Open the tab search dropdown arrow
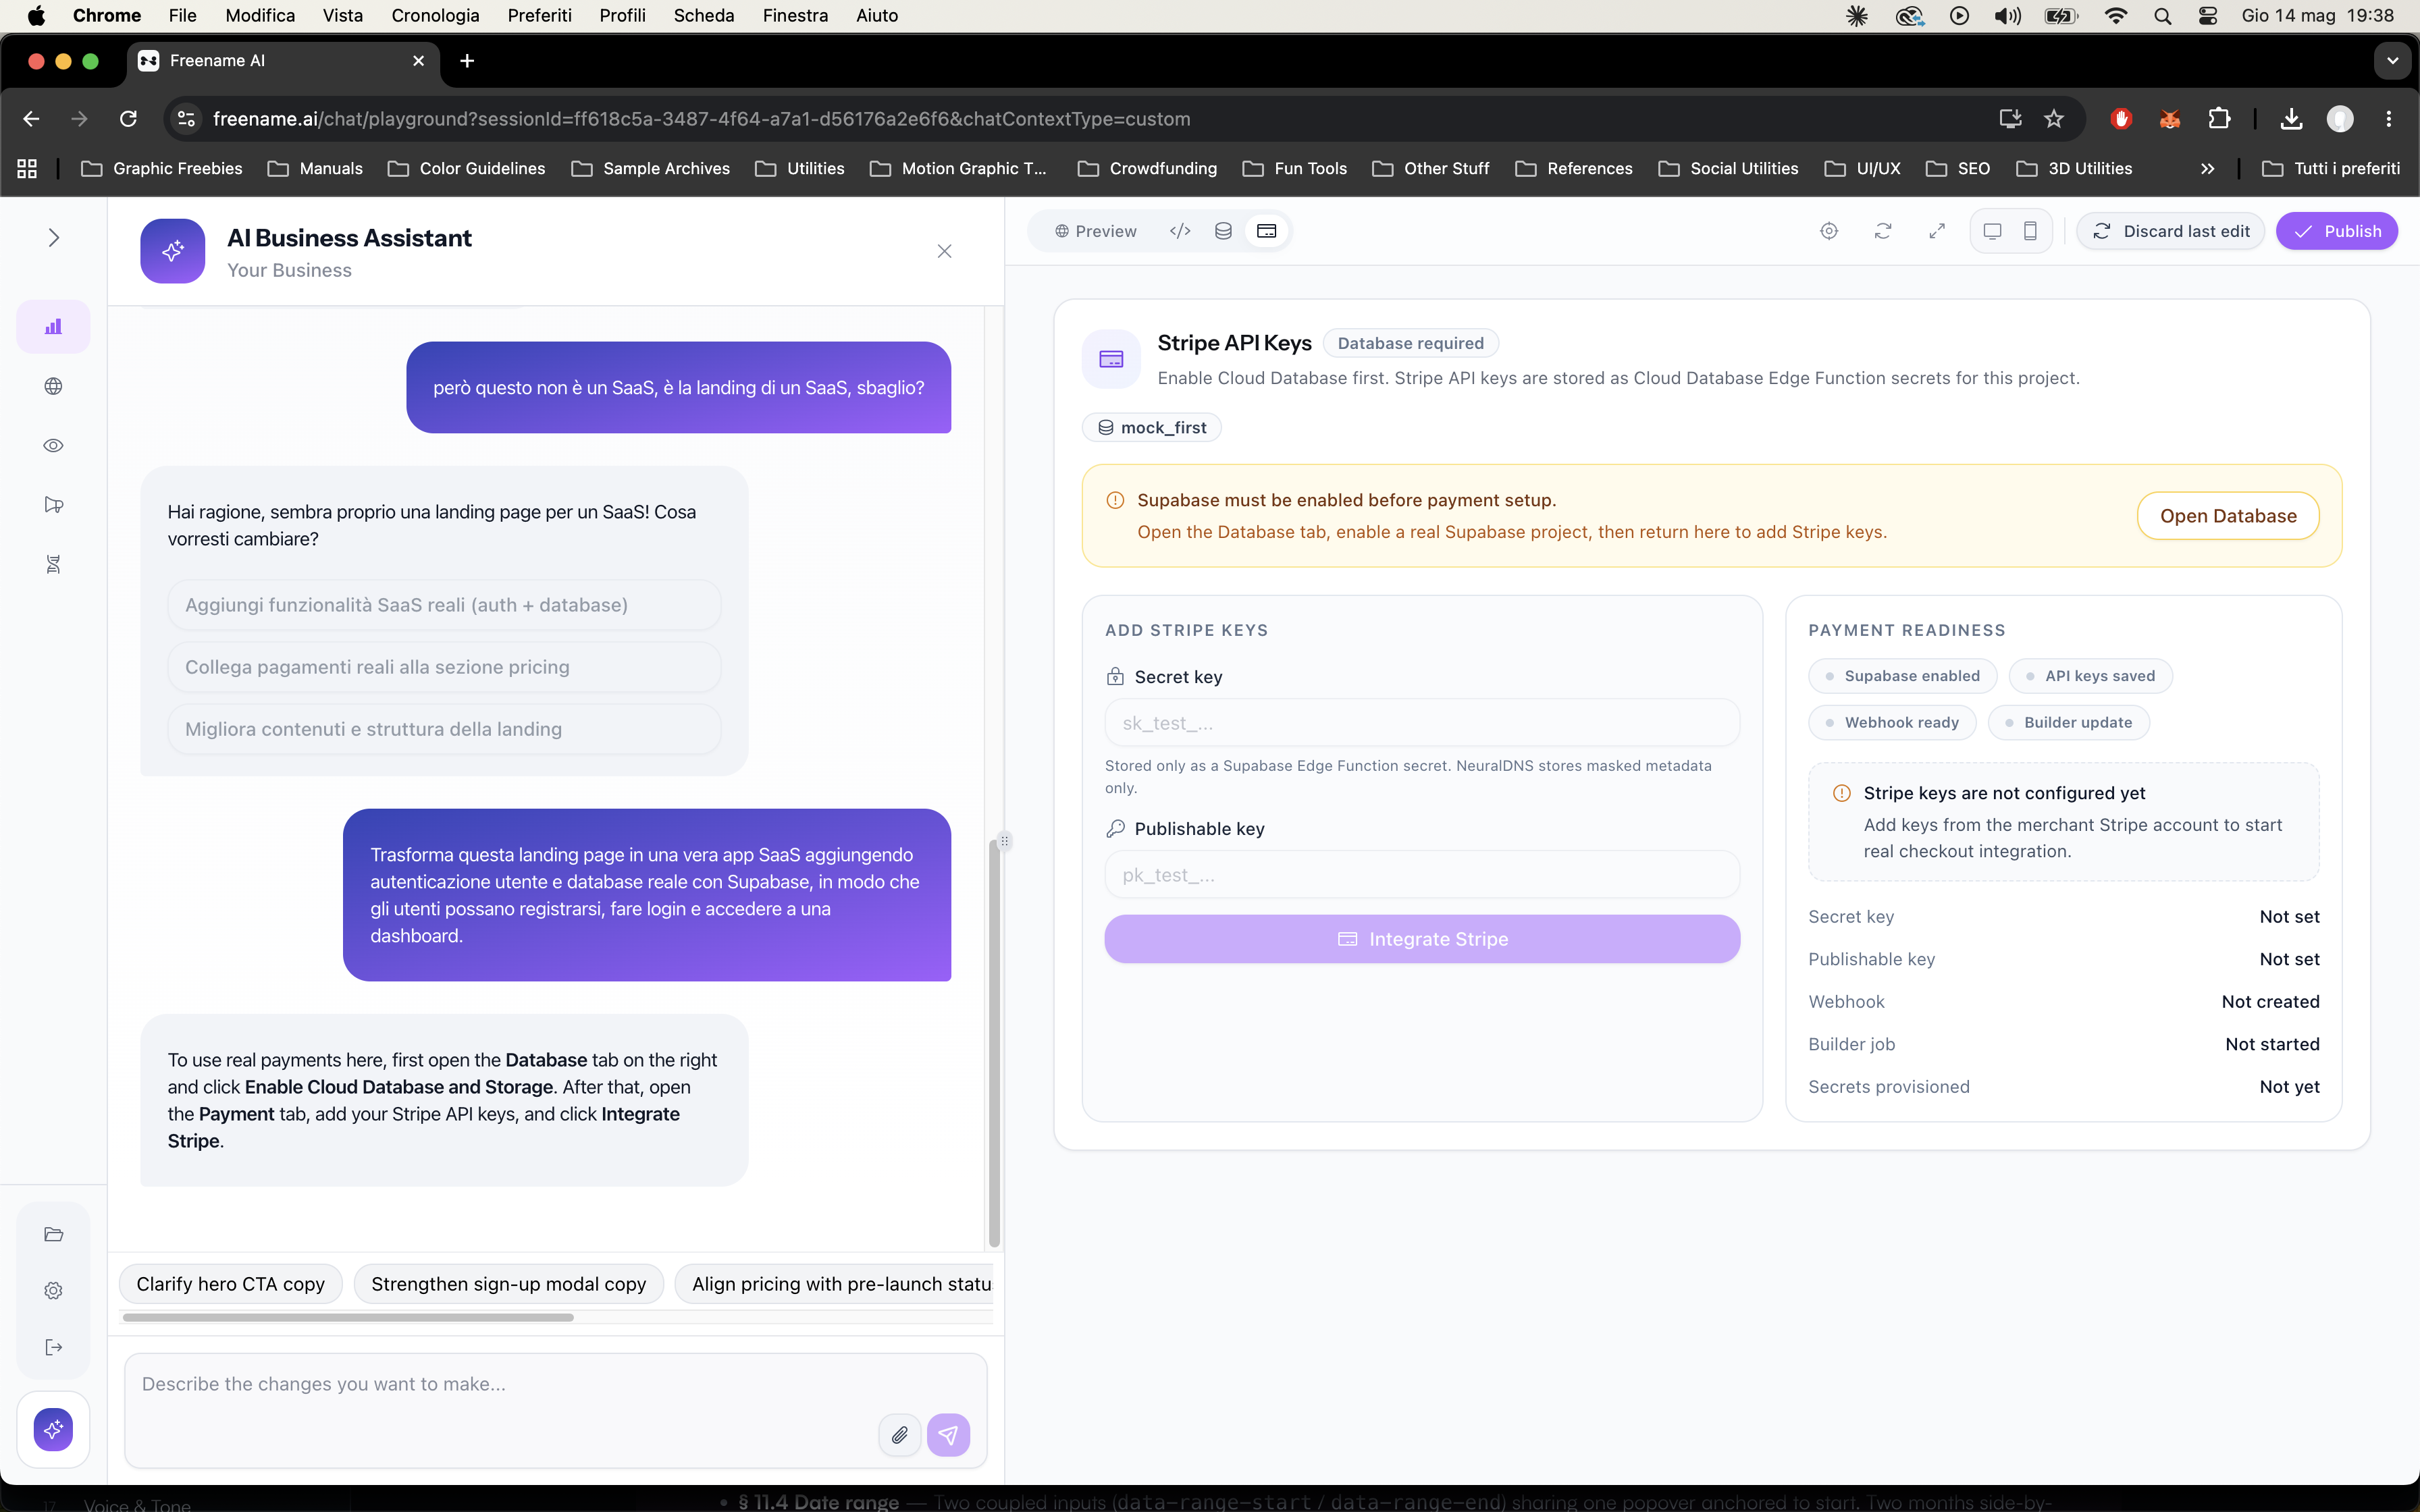 coord(2392,61)
